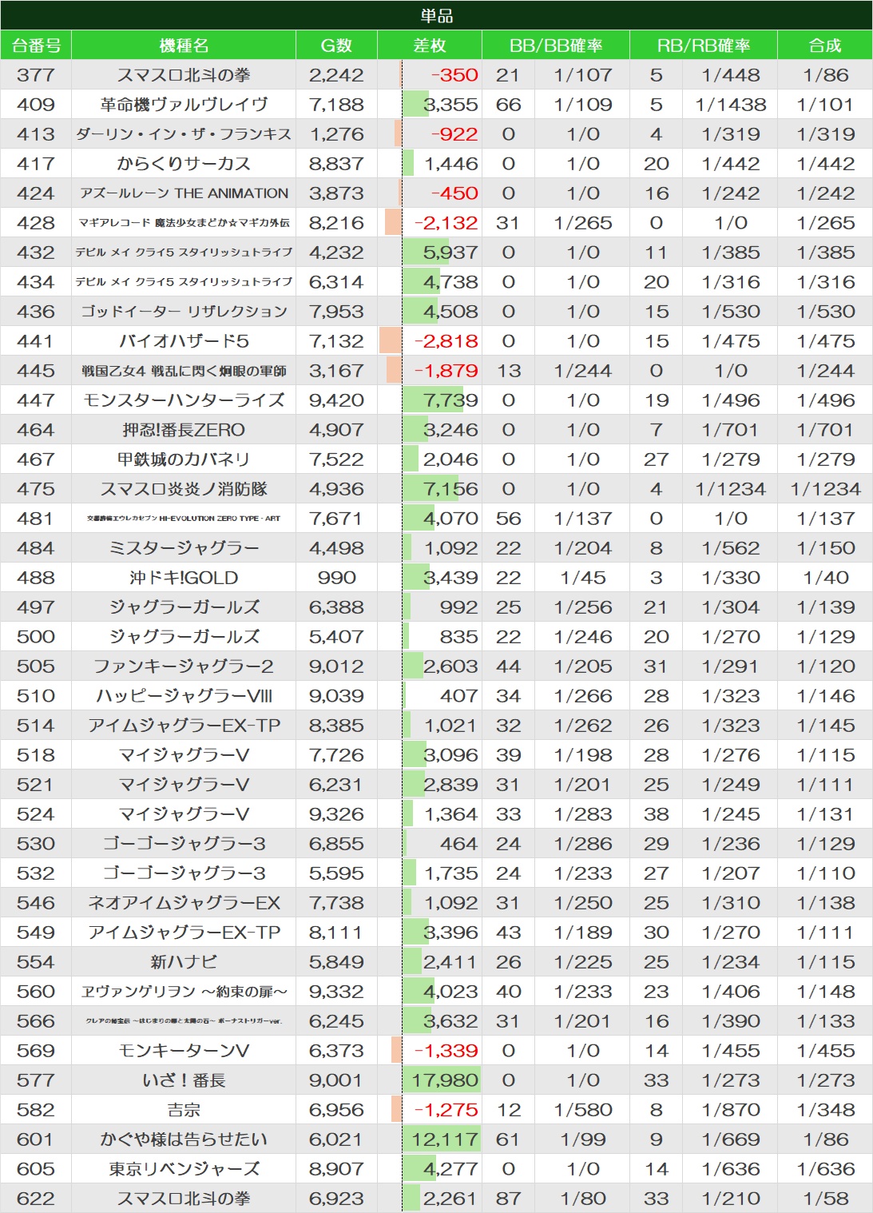The width and height of the screenshot is (873, 1213).
Task: Click the 12,117 difference value
Action: coord(445,1139)
